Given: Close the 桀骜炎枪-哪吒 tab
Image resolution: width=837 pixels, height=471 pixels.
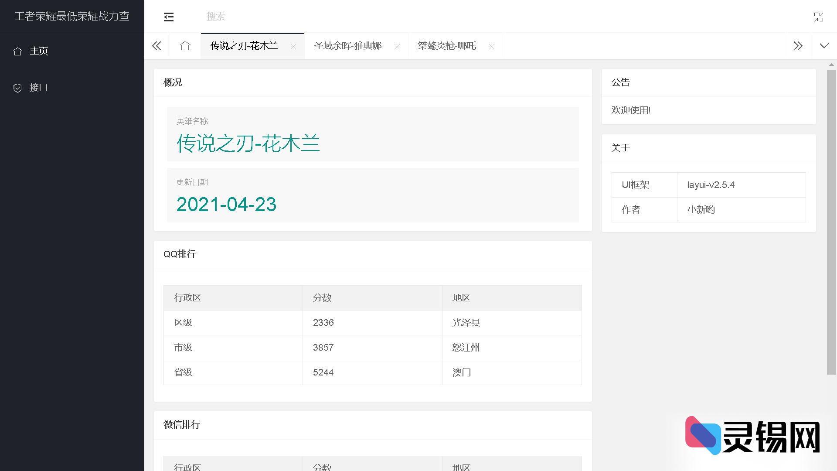Looking at the screenshot, I should [x=492, y=47].
